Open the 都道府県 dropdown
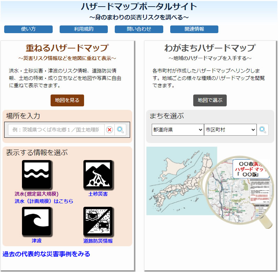Image resolution: width=278 pixels, height=272 pixels. (x=178, y=130)
